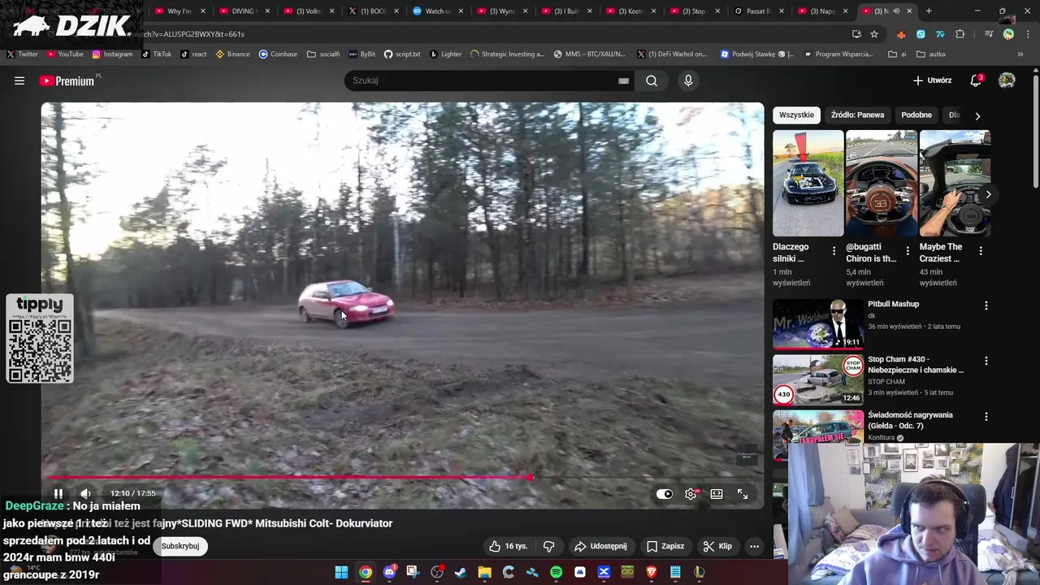Open OBS Studio from the taskbar
The image size is (1040, 585).
tap(437, 572)
